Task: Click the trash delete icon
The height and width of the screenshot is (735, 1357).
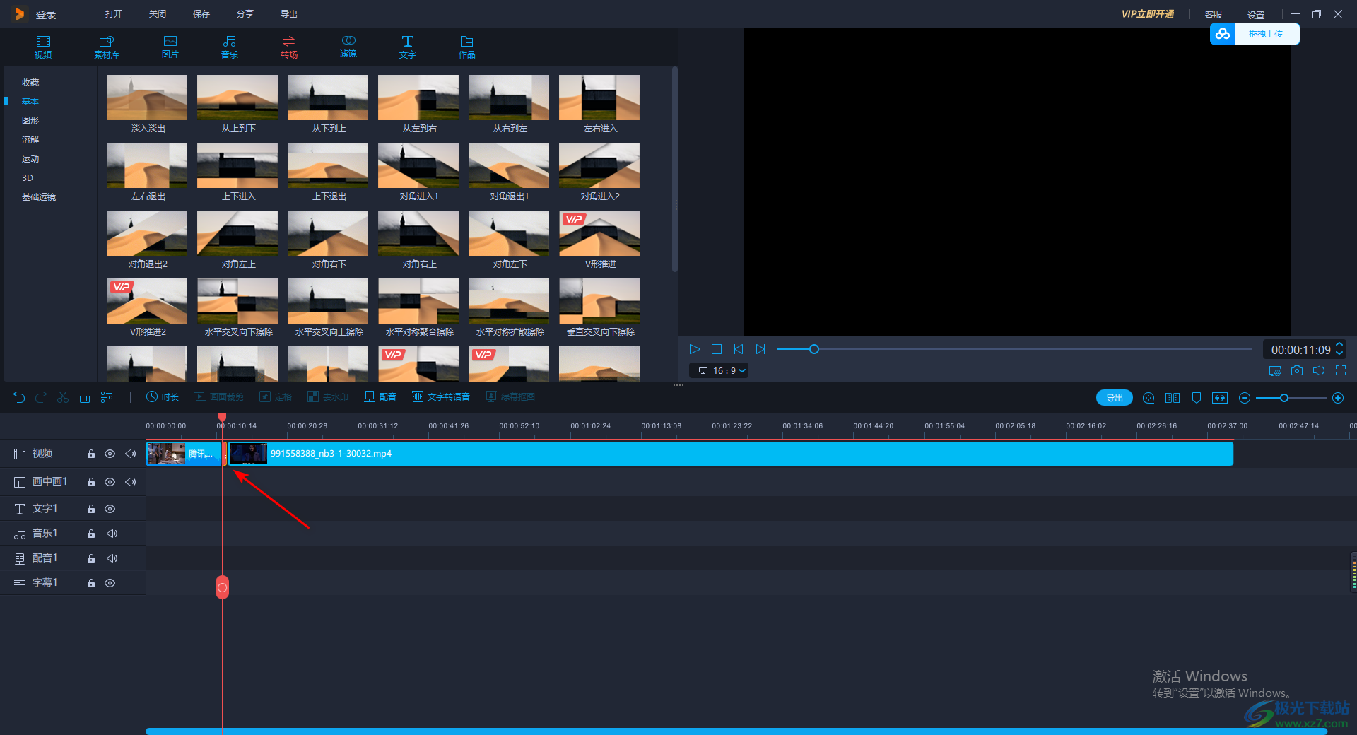Action: pos(85,397)
